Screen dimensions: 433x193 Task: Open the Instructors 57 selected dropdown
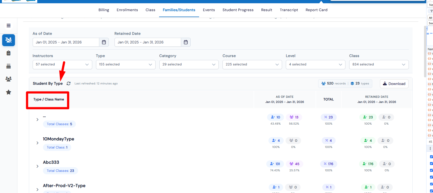click(62, 65)
